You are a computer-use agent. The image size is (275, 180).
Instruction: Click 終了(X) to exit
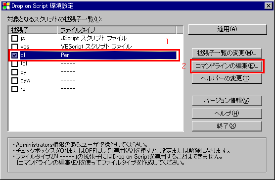[x=227, y=126]
